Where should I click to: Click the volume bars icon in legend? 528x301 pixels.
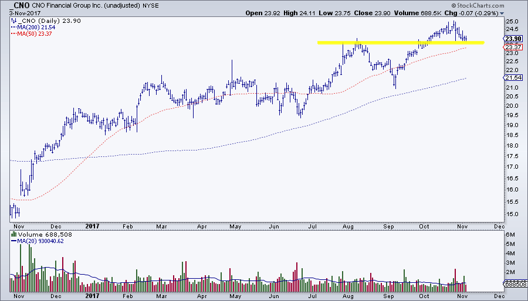click(x=13, y=234)
